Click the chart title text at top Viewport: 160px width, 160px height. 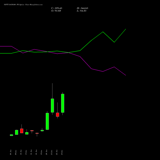(x=23, y=4)
